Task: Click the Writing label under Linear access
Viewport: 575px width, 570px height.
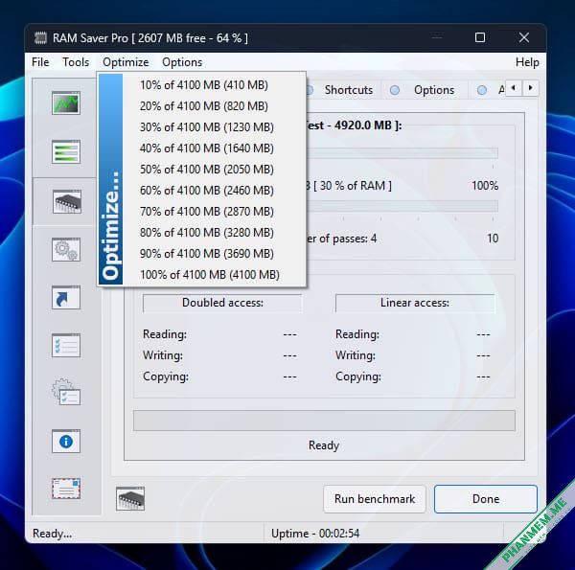Action: click(x=356, y=355)
